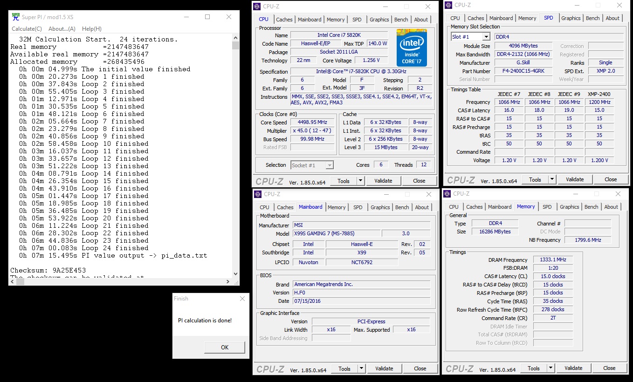Click Tools button in Memory CPU-Z window
The image size is (633, 382).
(x=534, y=368)
